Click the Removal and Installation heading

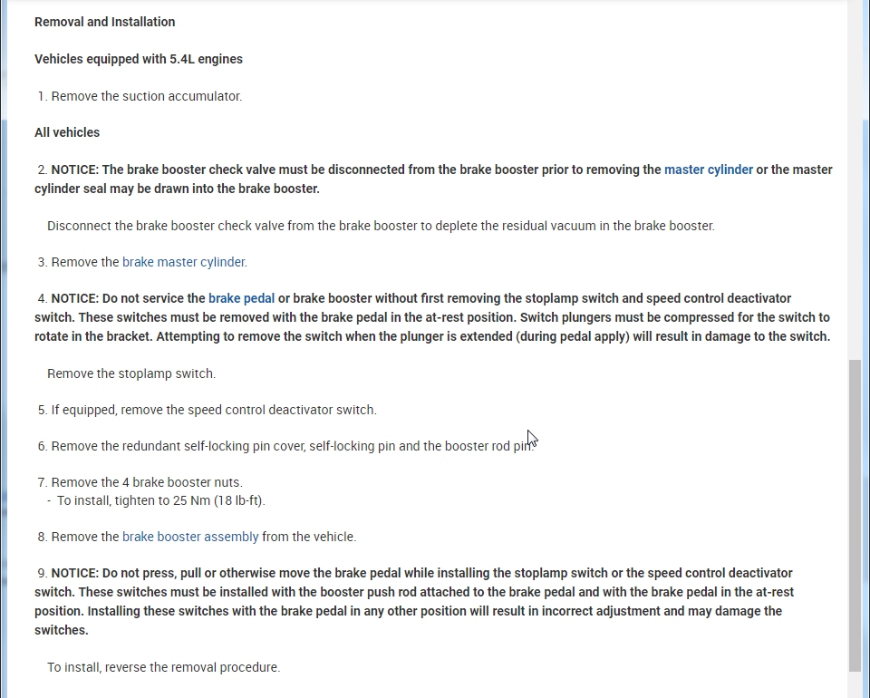click(105, 22)
